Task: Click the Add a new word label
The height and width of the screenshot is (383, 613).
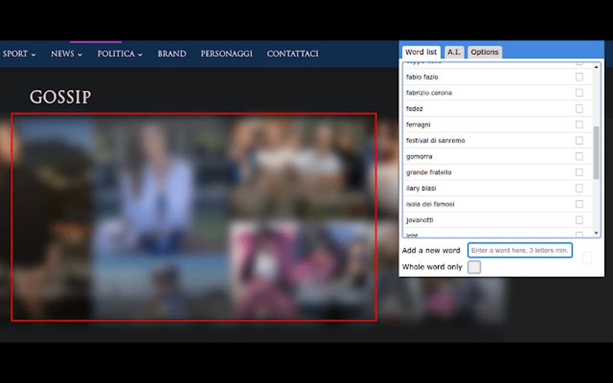Action: (x=431, y=251)
